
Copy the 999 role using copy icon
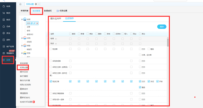click(x=32, y=23)
